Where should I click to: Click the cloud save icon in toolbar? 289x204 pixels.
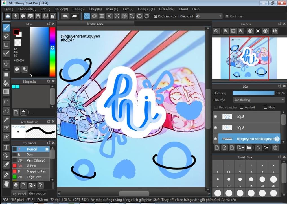pyautogui.click(x=8, y=16)
